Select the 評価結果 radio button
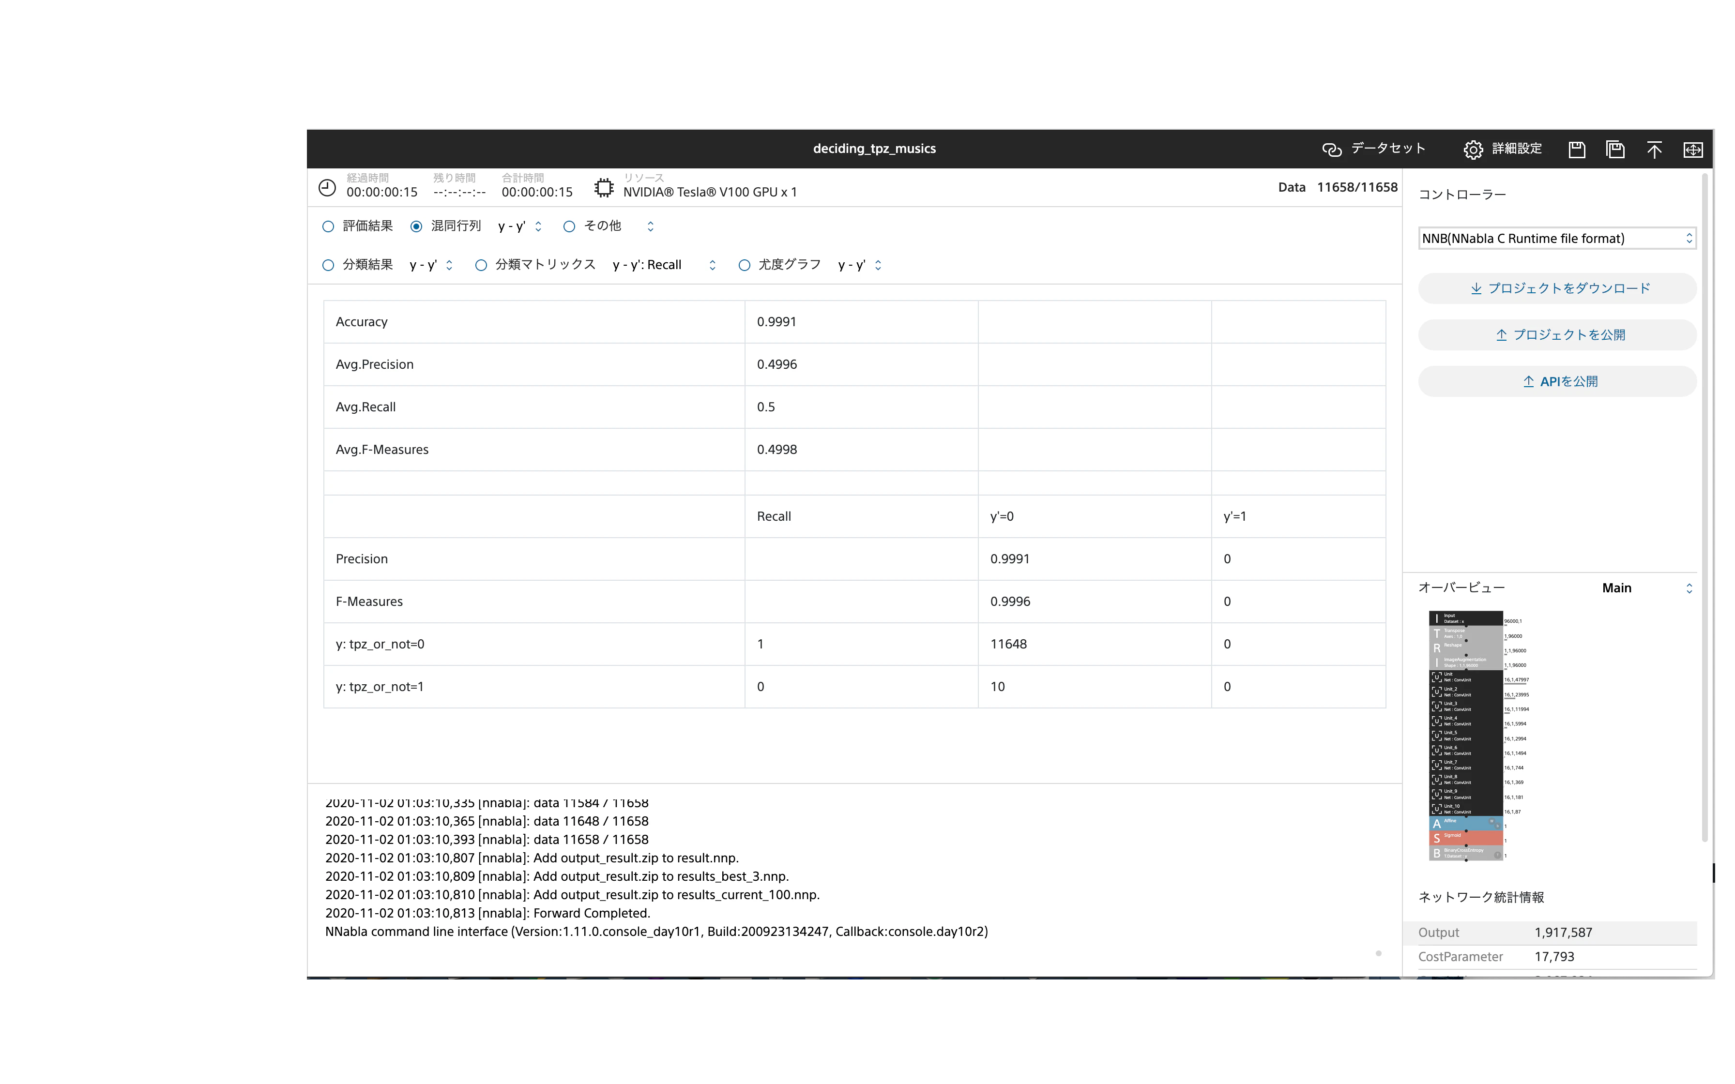The height and width of the screenshot is (1084, 1735). click(x=328, y=226)
